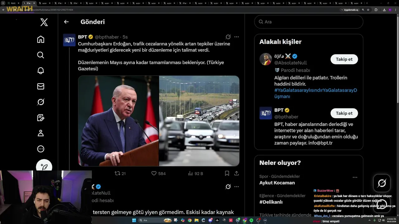The height and width of the screenshot is (224, 399).
Task: Open Aykut Kocaman trending topic
Action: [x=277, y=183]
